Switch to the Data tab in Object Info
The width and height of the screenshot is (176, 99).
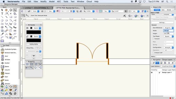pyautogui.click(x=163, y=10)
